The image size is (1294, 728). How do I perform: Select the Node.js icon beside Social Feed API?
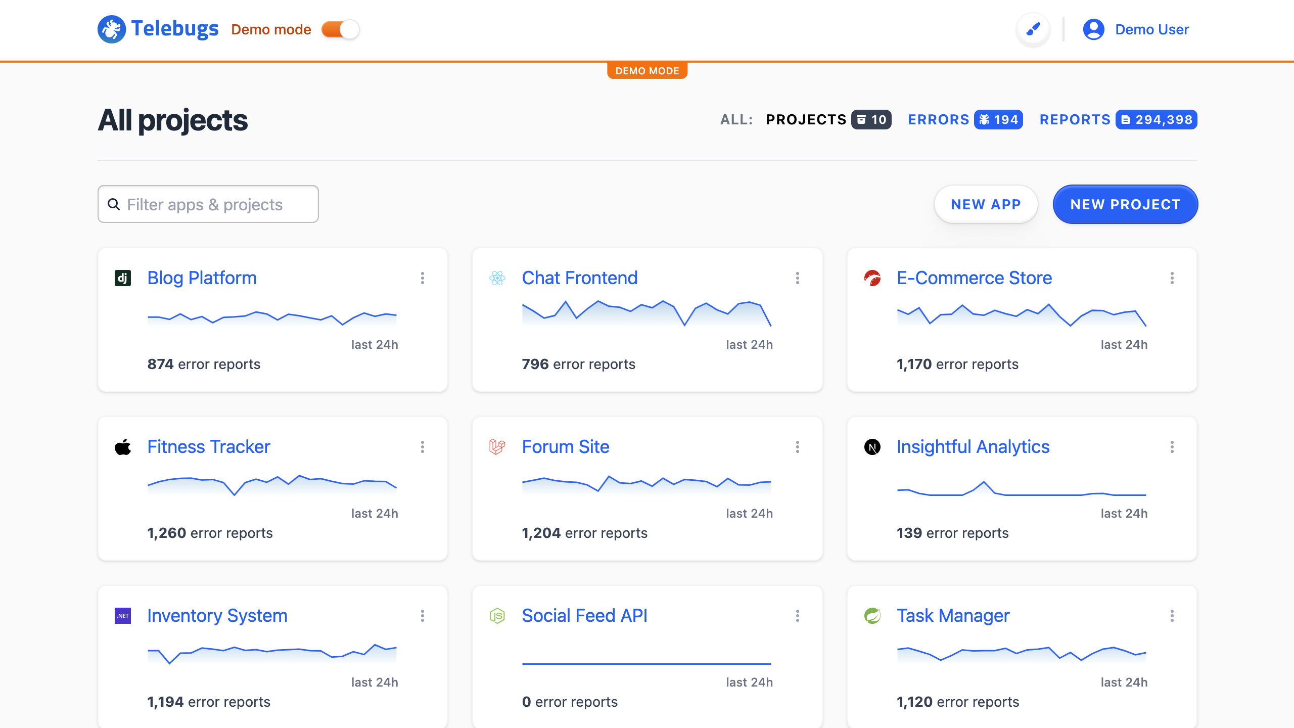tap(497, 615)
